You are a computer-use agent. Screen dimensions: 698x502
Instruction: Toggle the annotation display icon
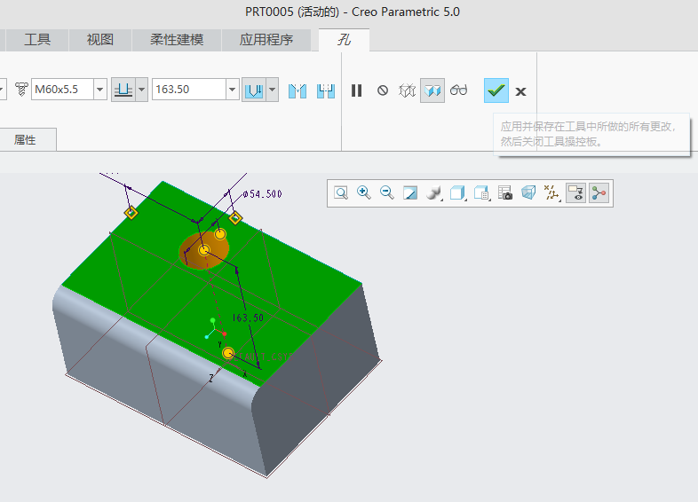pos(575,193)
